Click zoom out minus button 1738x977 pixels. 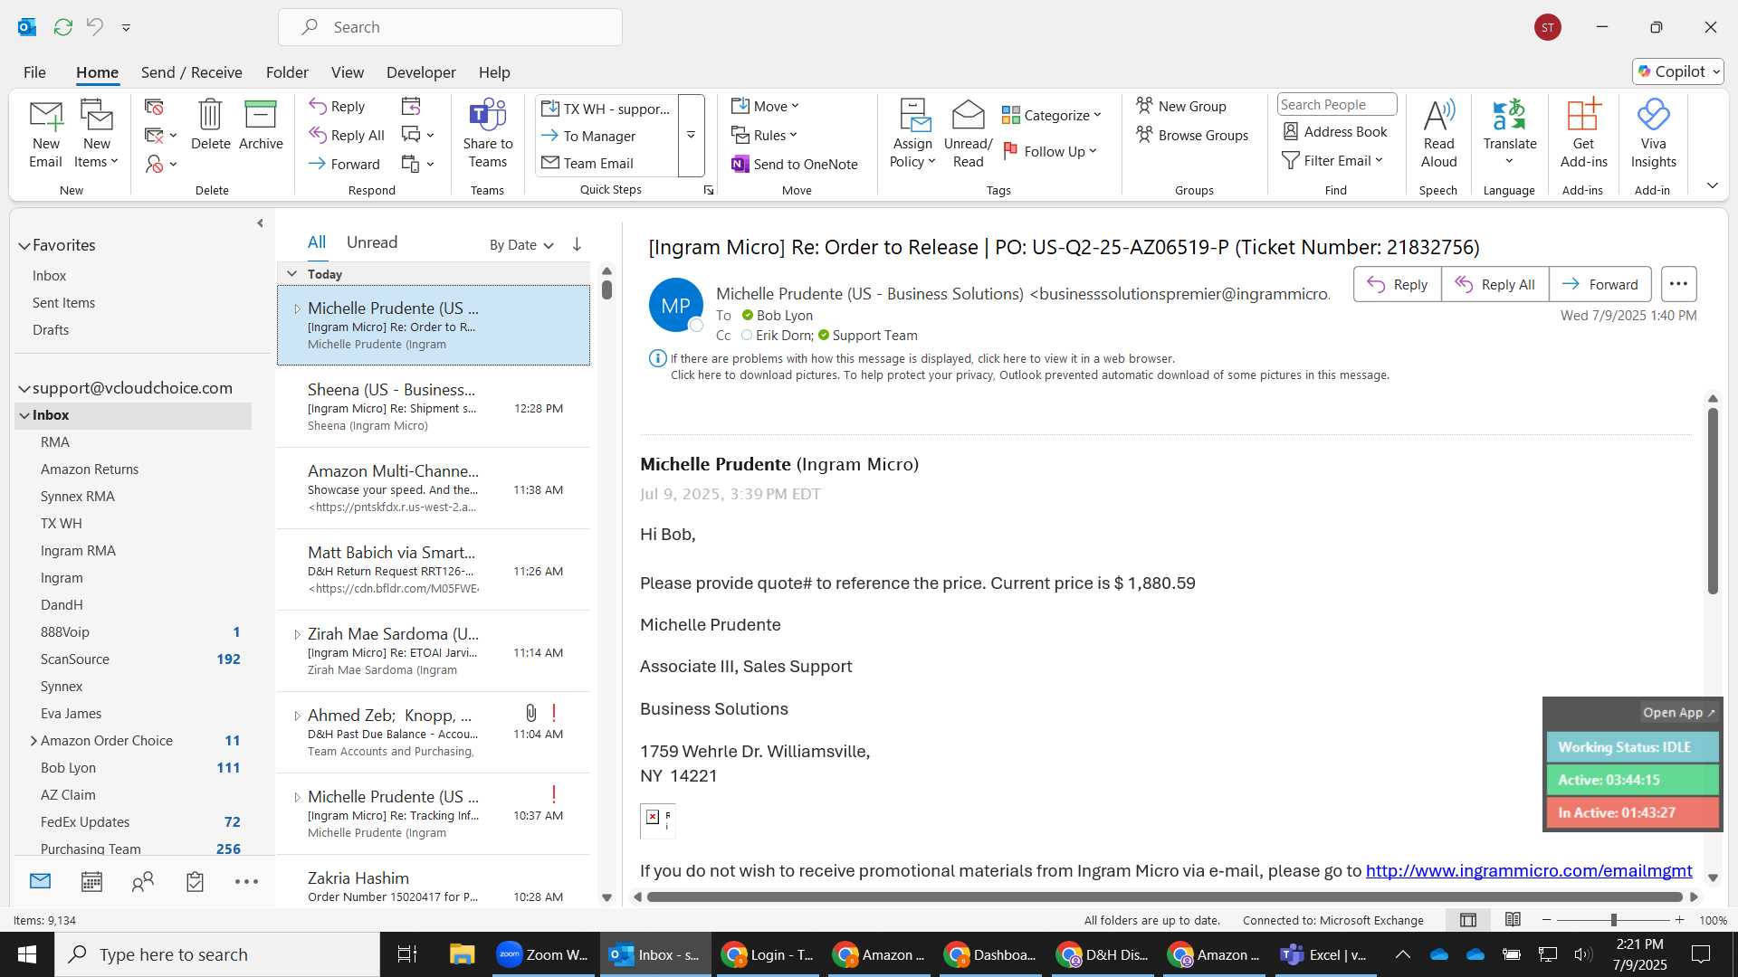pos(1546,920)
